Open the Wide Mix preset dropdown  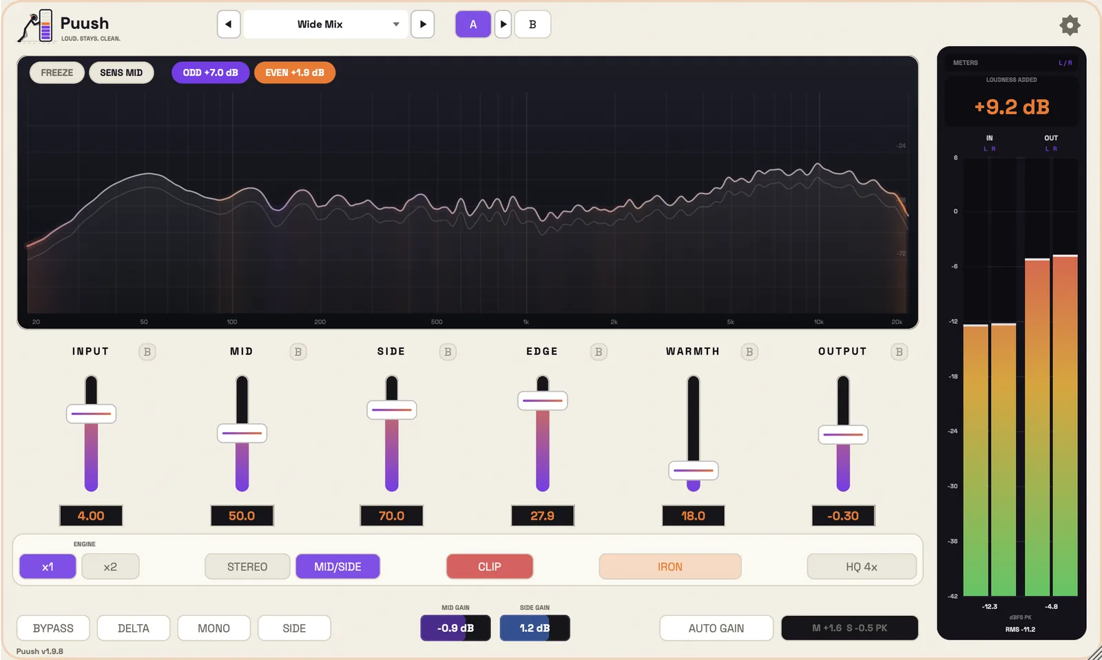coord(326,24)
